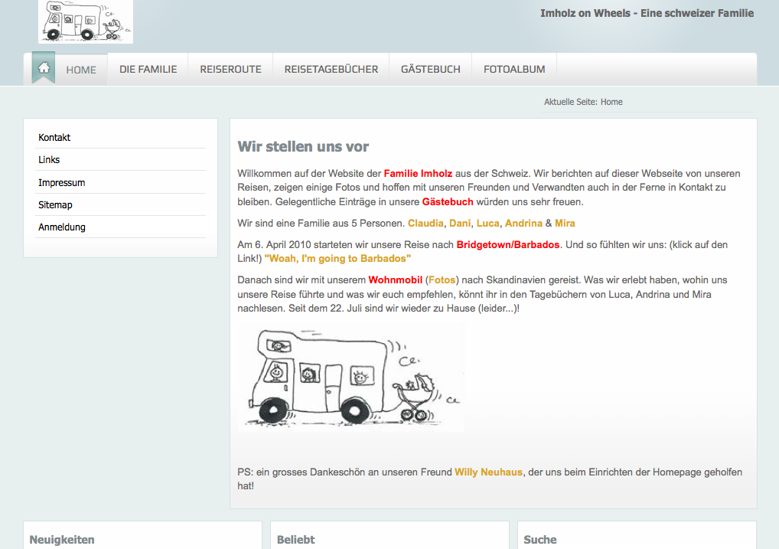Open the GÄSTEBUCH section from the navbar
The image size is (779, 549).
pos(431,69)
